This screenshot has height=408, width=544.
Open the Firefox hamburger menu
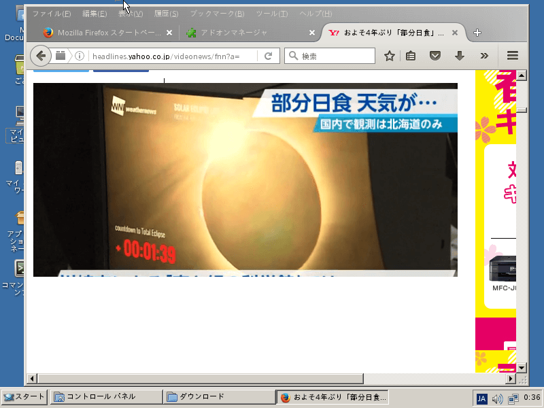tap(513, 56)
